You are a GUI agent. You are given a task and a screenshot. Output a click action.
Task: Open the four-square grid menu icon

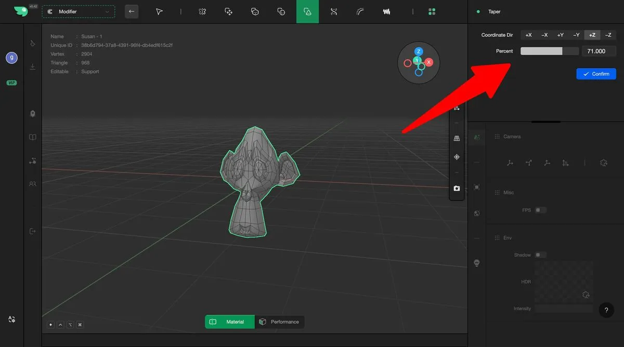(432, 11)
